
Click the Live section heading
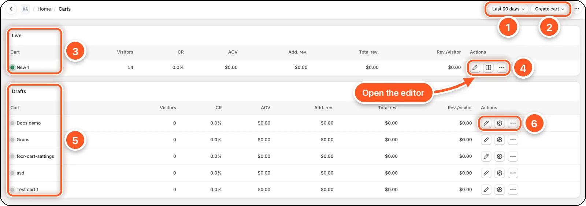(x=16, y=35)
